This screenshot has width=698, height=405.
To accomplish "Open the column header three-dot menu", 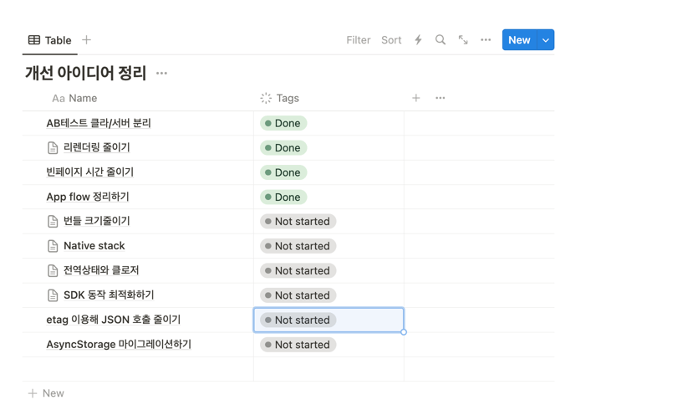I will point(441,98).
